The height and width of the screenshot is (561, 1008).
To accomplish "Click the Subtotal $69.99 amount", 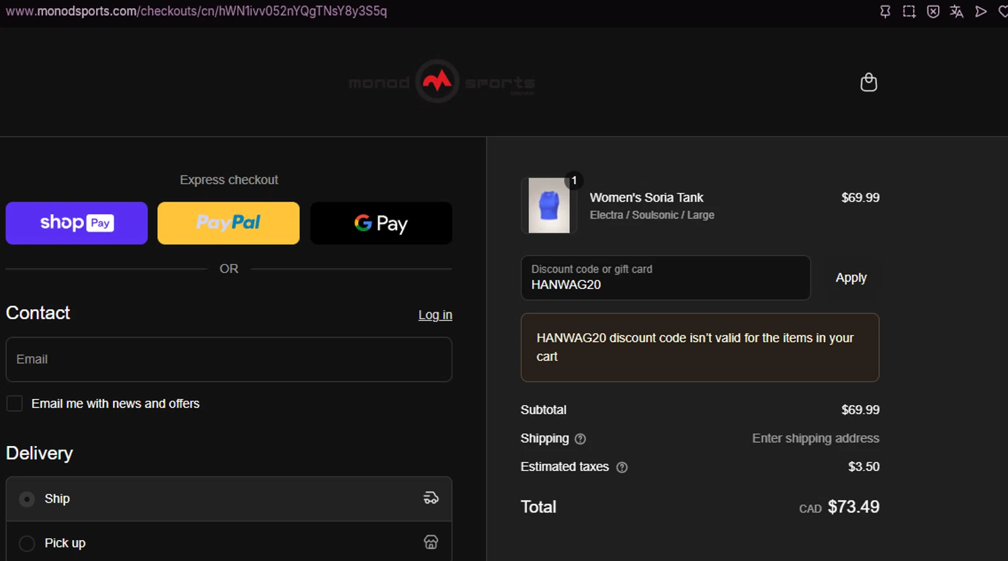I will click(x=860, y=410).
